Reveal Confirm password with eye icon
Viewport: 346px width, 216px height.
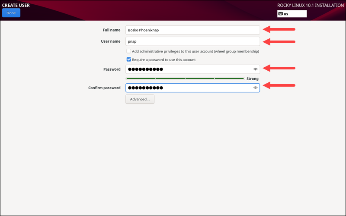click(x=255, y=88)
